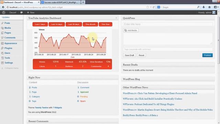Show Last 7 days analytics
This screenshot has width=220, height=124.
(x=40, y=24)
